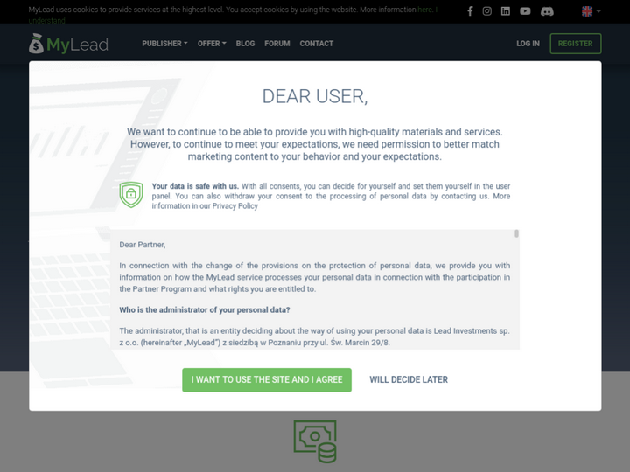
Task: Click the green shield lock icon
Action: click(131, 195)
